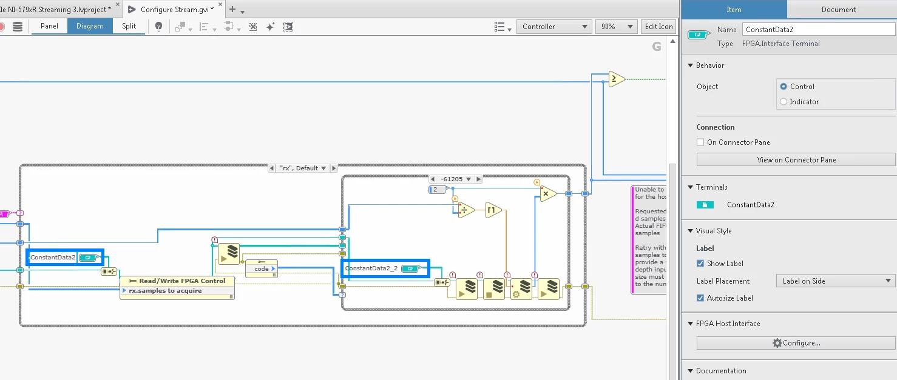
Task: Click the remove broken wires icon
Action: pos(252,27)
